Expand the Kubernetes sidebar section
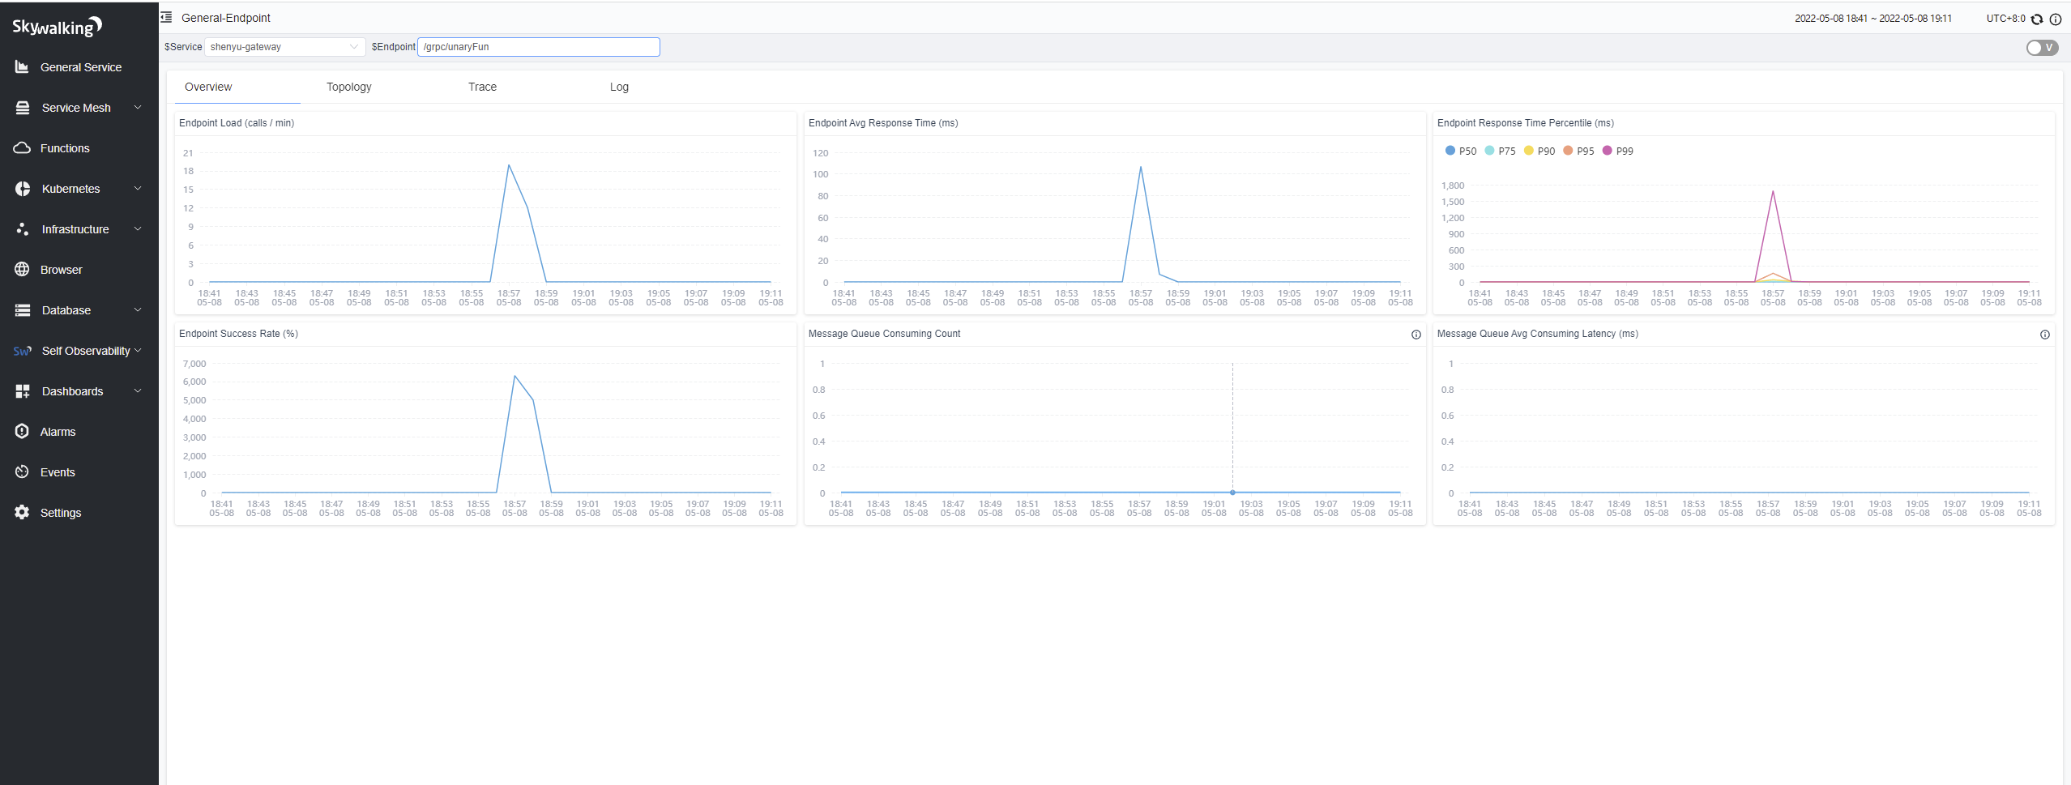 [x=79, y=189]
